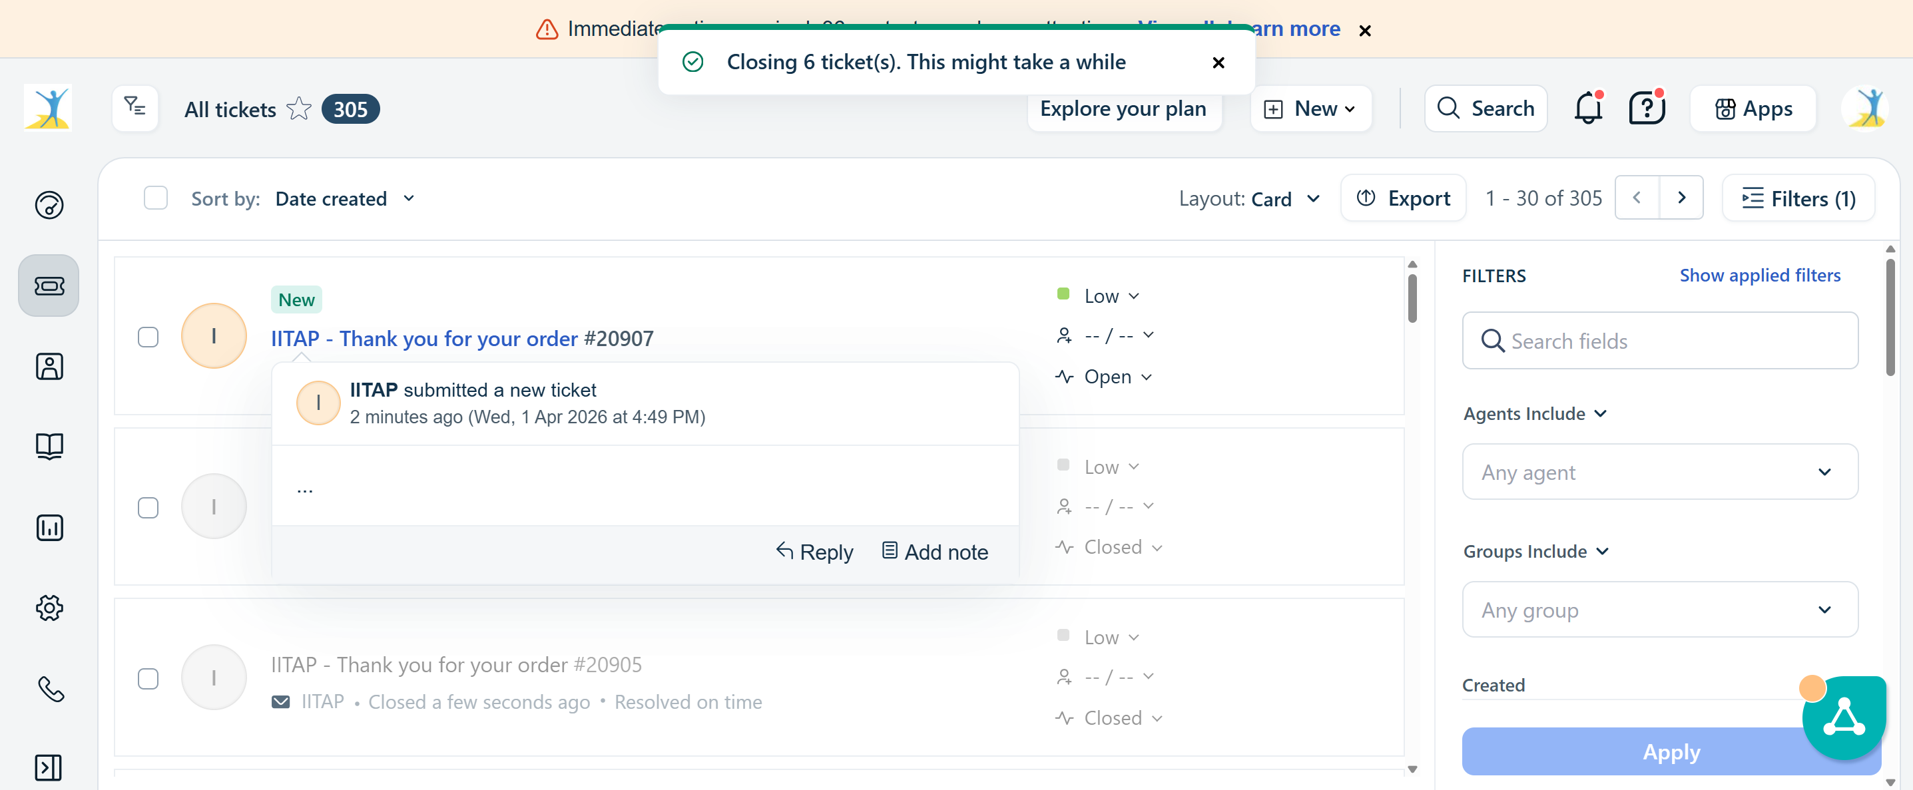Click Reply in the ticket preview popup

click(x=814, y=552)
